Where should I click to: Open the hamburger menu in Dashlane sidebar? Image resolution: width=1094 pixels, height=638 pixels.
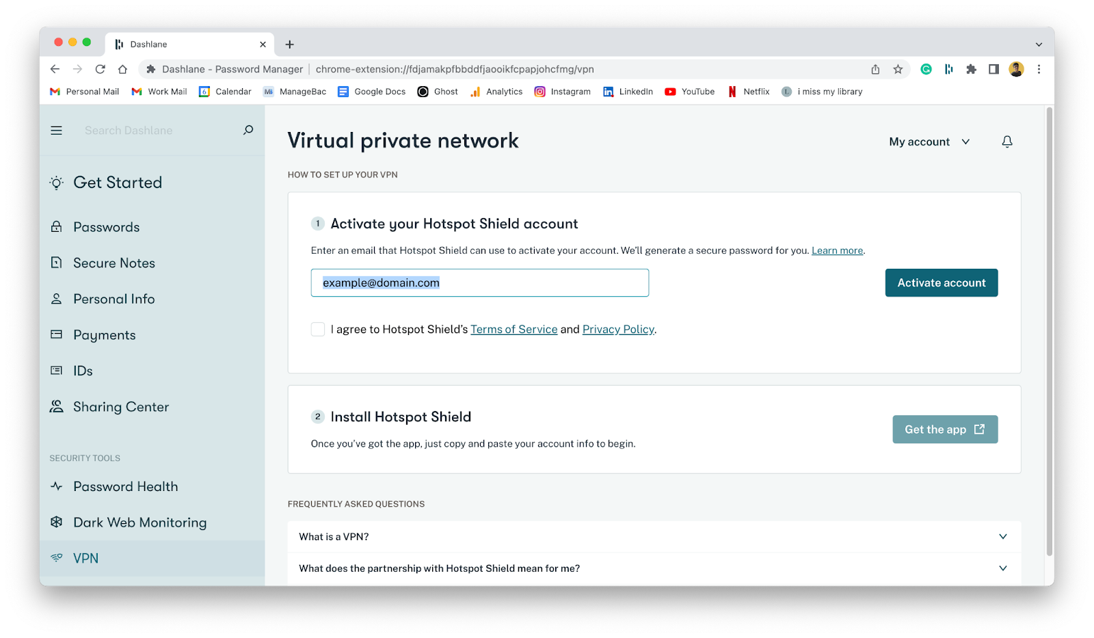pyautogui.click(x=56, y=131)
